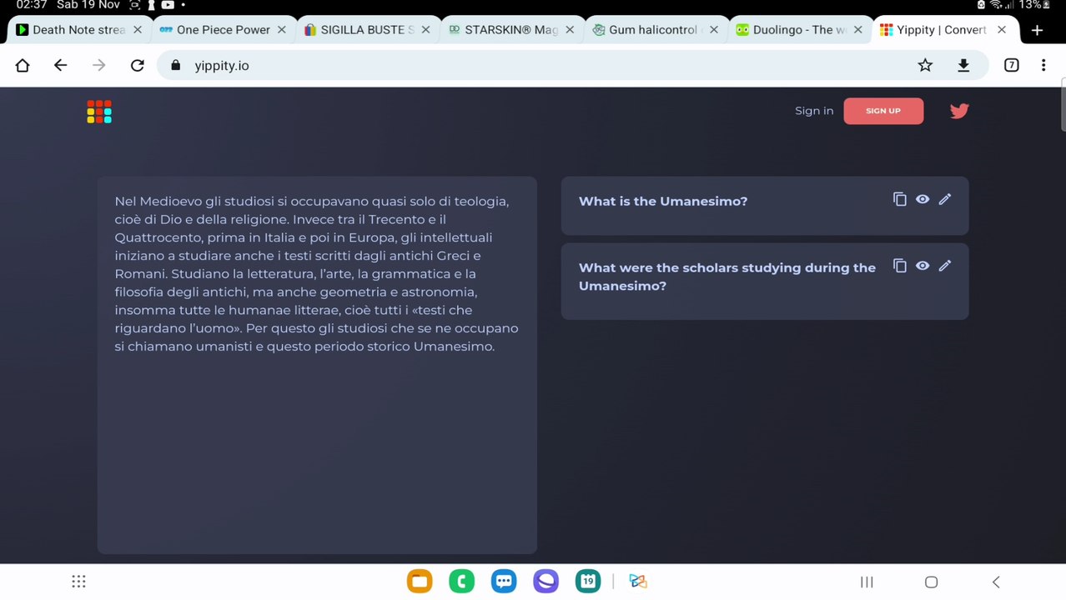Viewport: 1066px width, 600px height.
Task: Close the Gum halicontrol tab
Action: point(714,30)
